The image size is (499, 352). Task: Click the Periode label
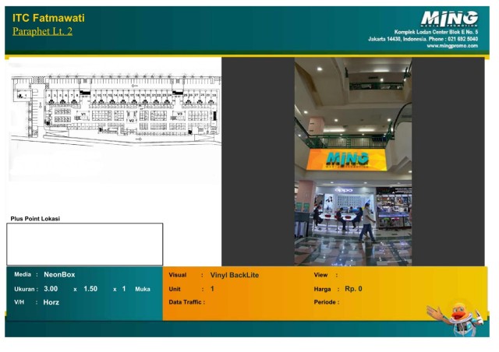click(x=325, y=302)
